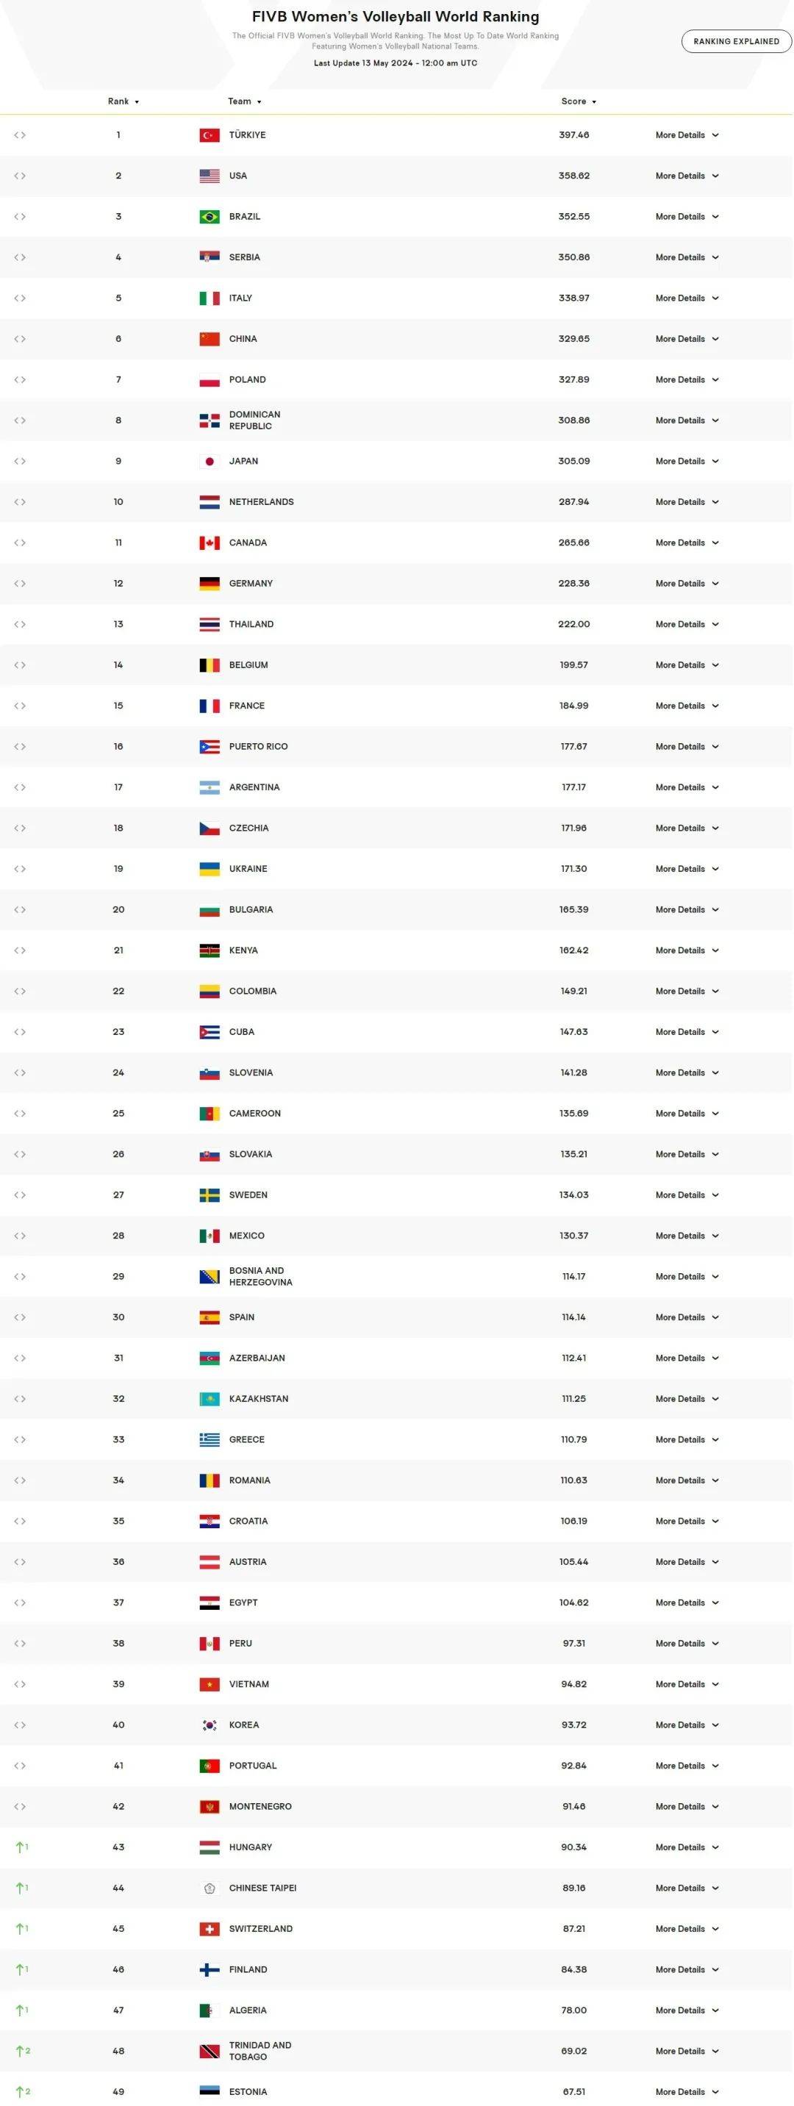The height and width of the screenshot is (2106, 794).
Task: Click the Korea flag icon
Action: pos(210,1725)
